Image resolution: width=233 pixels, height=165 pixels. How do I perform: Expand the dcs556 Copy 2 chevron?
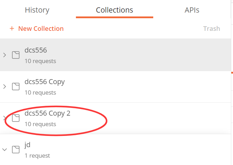5,118
